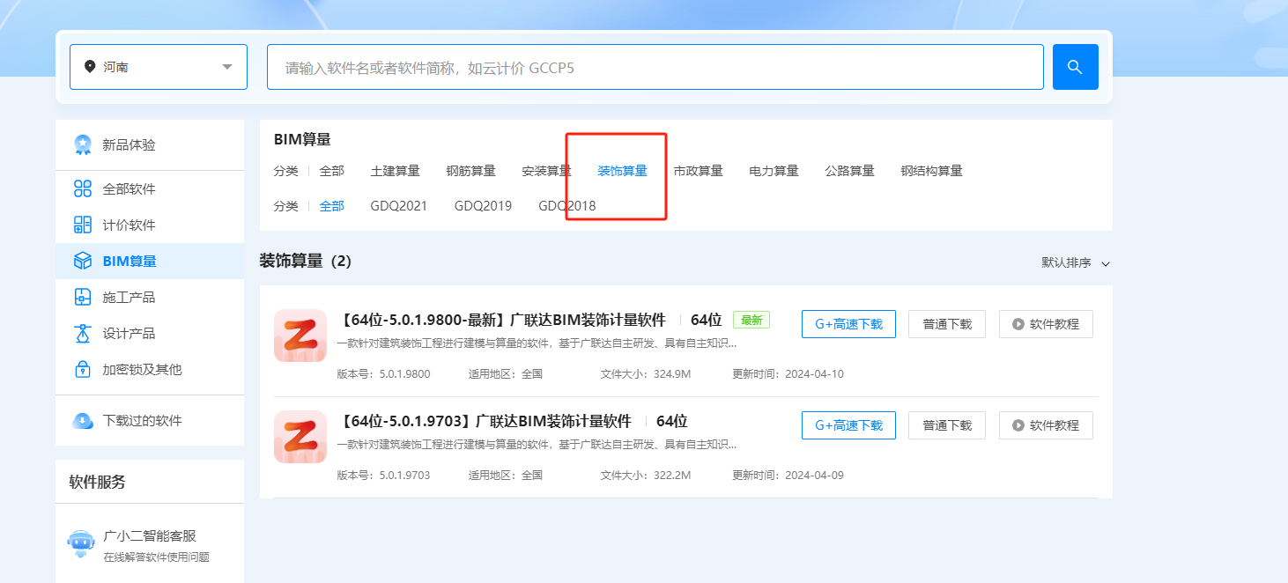This screenshot has height=583, width=1288.
Task: Open 广小二智能客服 service link
Action: [x=149, y=535]
